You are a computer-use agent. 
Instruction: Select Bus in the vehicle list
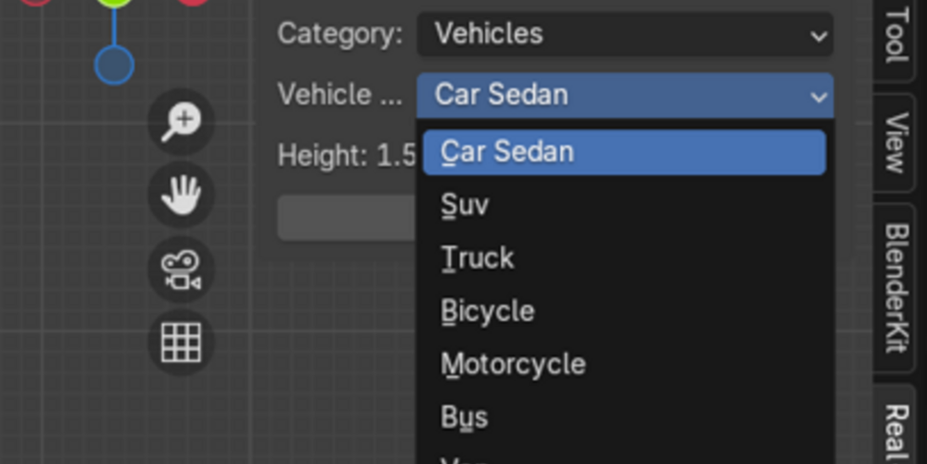click(x=464, y=417)
